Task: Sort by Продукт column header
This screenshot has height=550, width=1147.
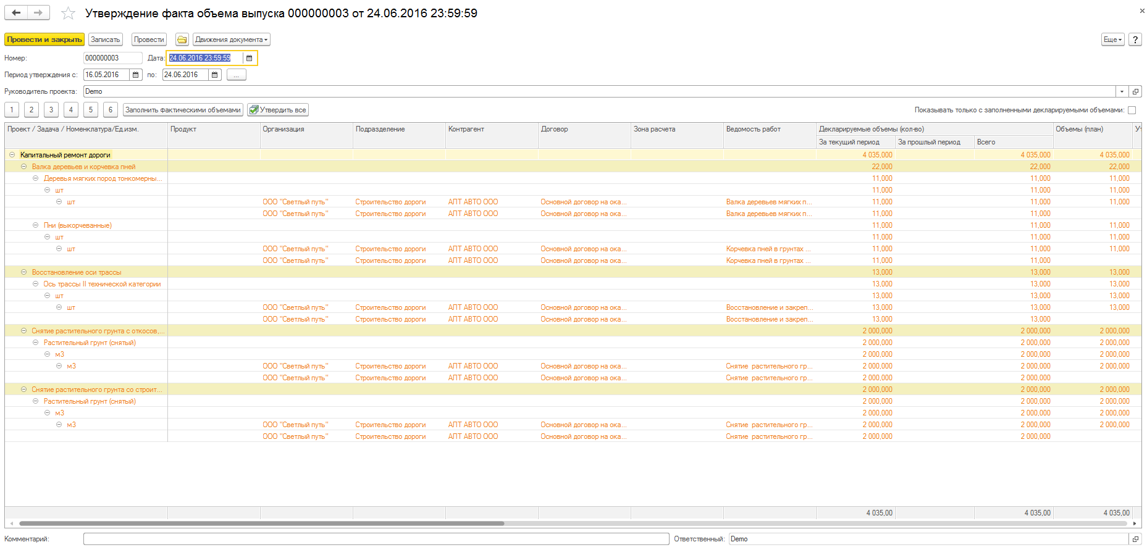Action: pyautogui.click(x=214, y=135)
